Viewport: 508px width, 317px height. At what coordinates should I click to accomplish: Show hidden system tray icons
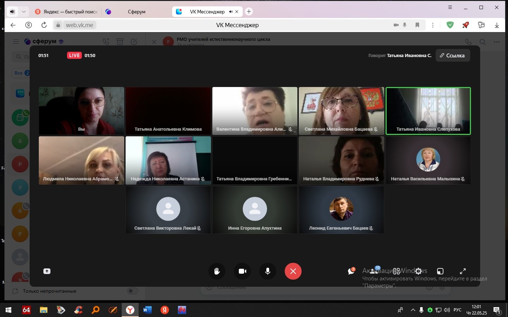[413, 310]
